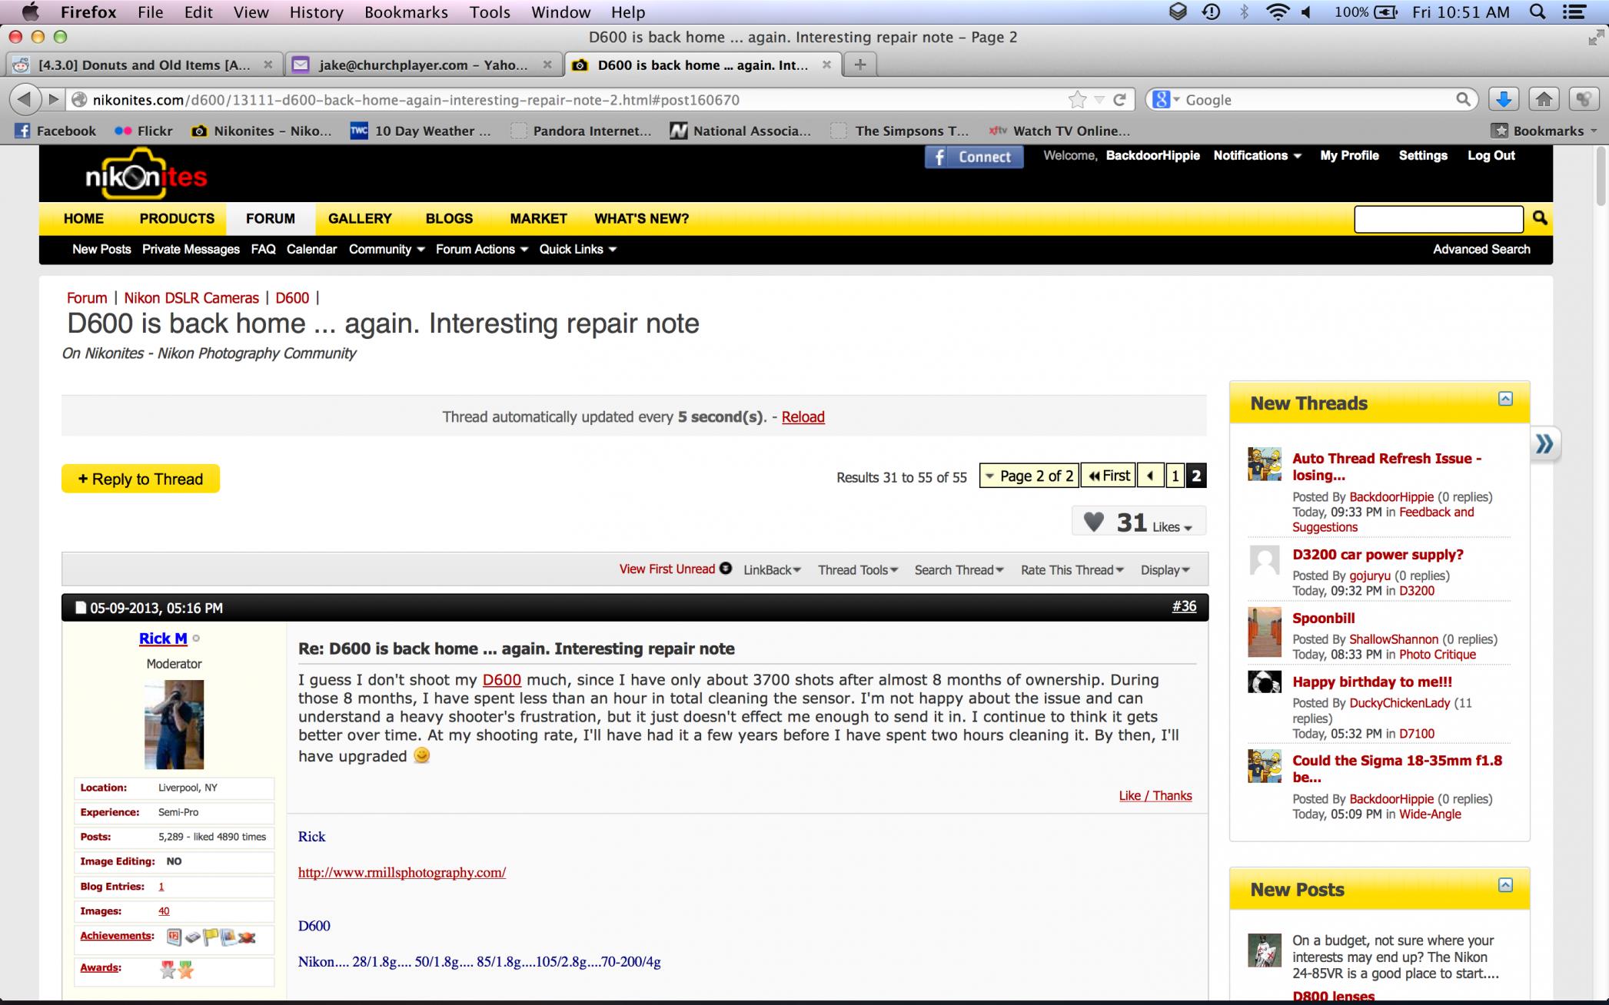
Task: Click the double-chevron sidebar toggle arrow
Action: pyautogui.click(x=1544, y=443)
